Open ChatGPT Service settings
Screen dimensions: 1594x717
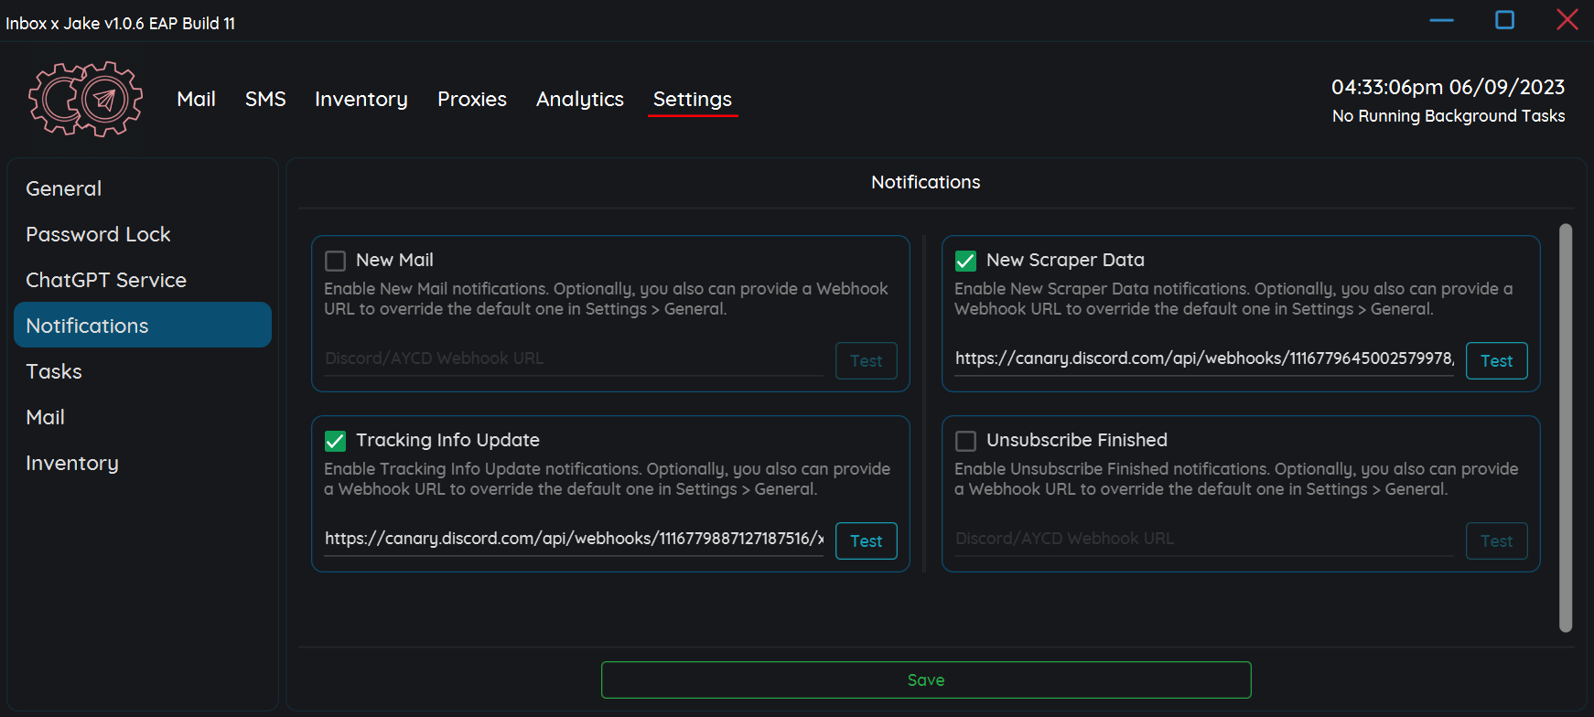coord(106,280)
